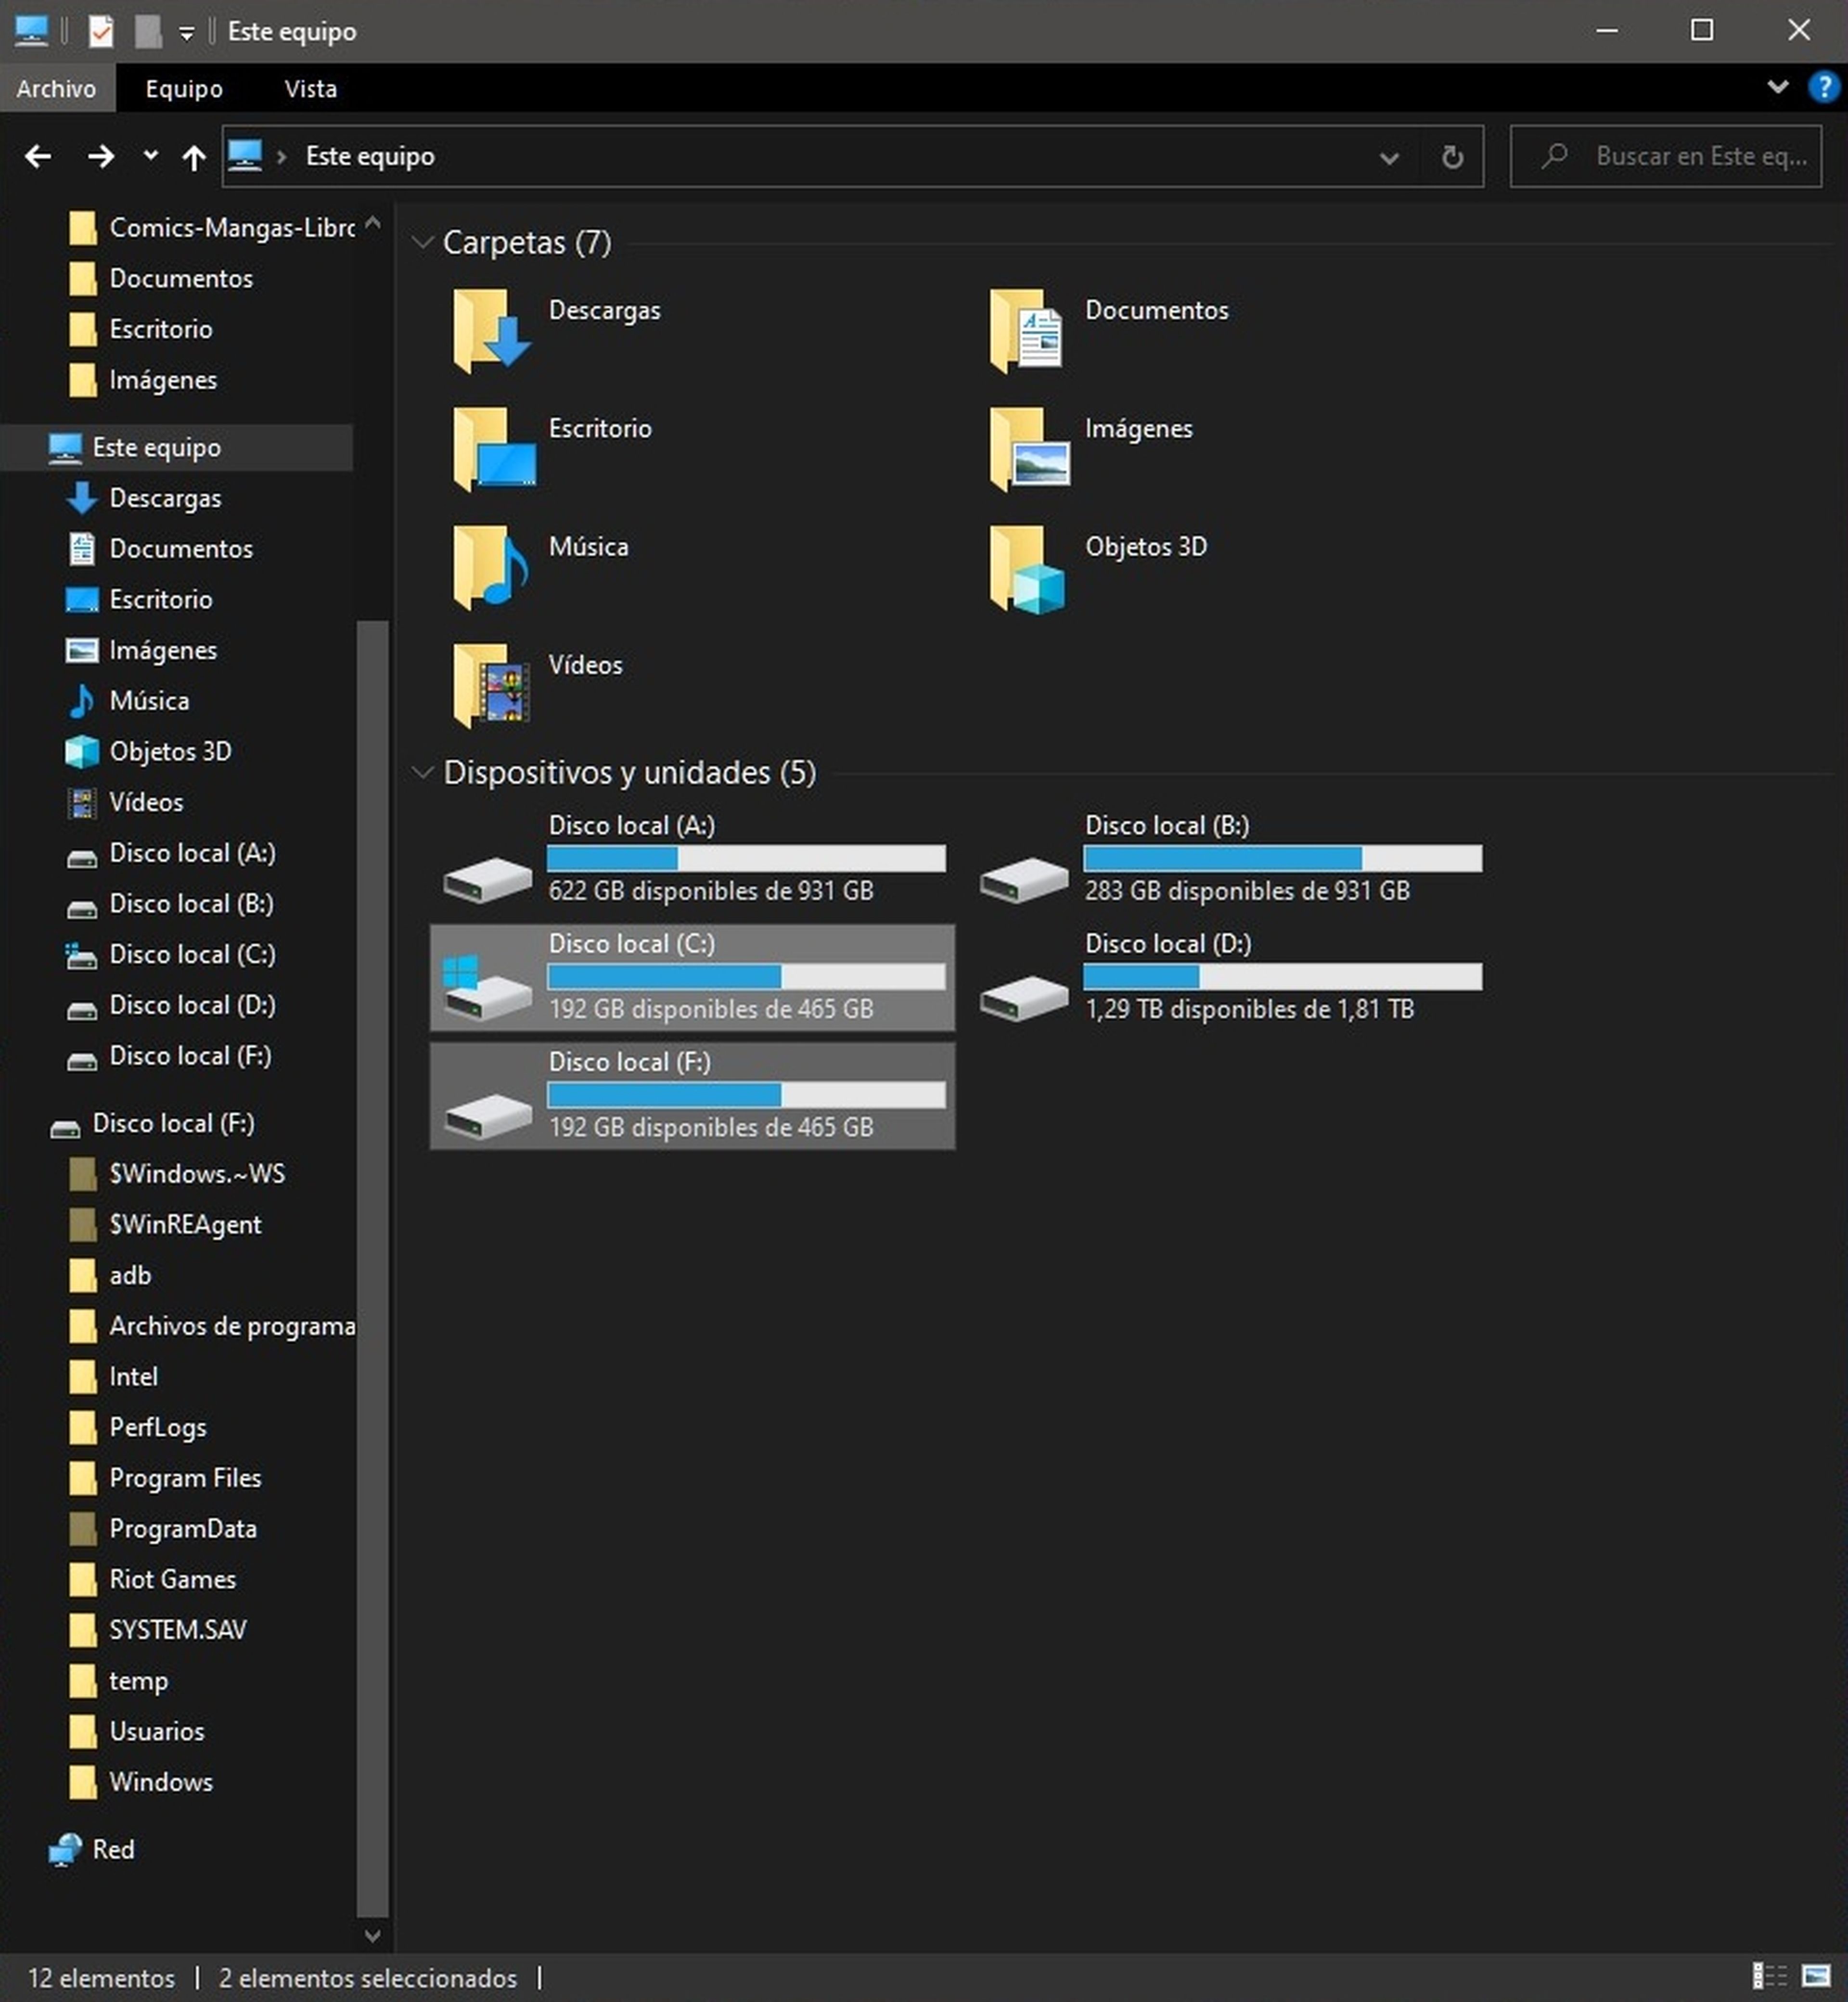This screenshot has height=2002, width=1848.
Task: Open the address bar history dropdown
Action: click(x=1388, y=157)
